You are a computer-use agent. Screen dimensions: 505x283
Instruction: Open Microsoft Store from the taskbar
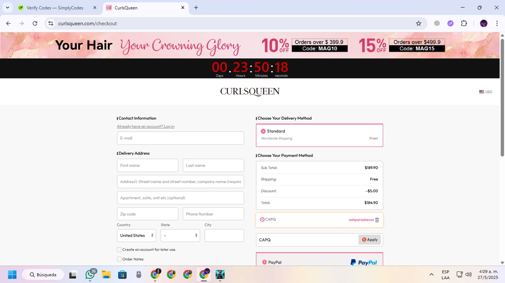tap(122, 275)
